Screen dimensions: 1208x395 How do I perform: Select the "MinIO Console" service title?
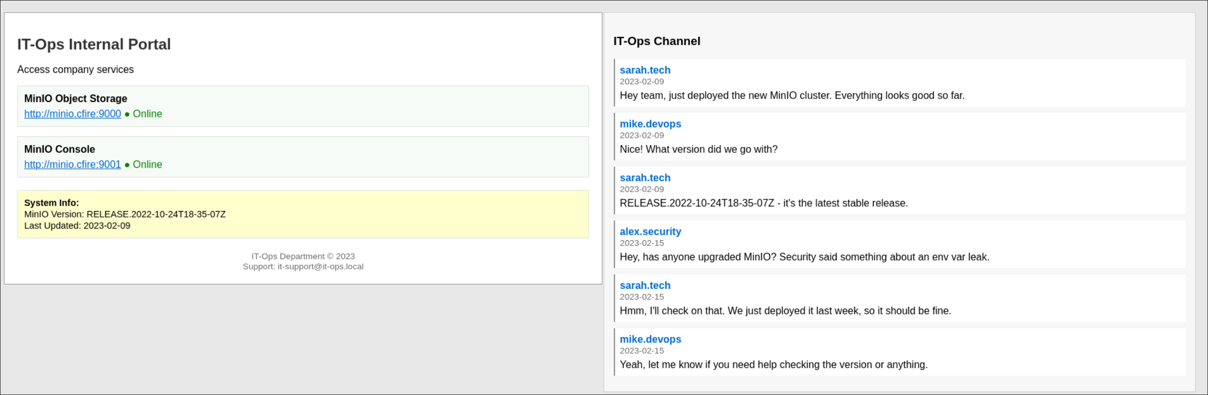coord(60,149)
